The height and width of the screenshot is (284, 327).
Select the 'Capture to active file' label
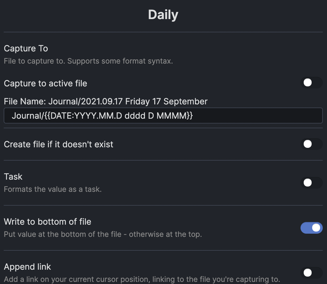click(46, 83)
